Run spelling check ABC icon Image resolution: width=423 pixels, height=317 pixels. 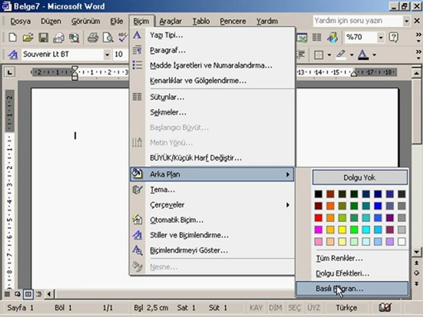tap(123, 37)
